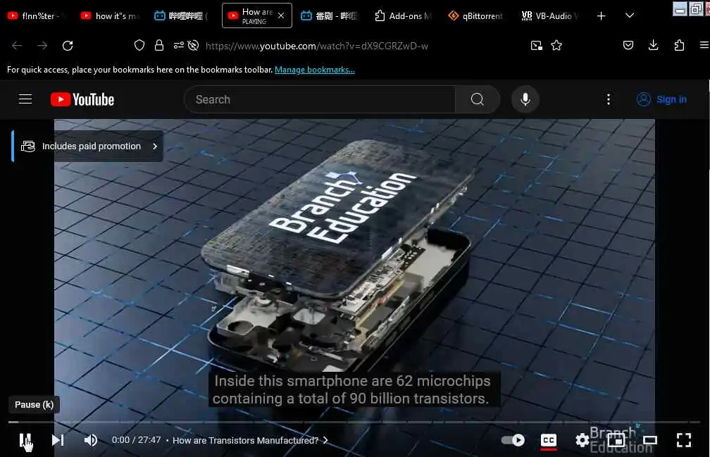This screenshot has width=710, height=457.
Task: Toggle the autoplay switch
Action: [513, 440]
